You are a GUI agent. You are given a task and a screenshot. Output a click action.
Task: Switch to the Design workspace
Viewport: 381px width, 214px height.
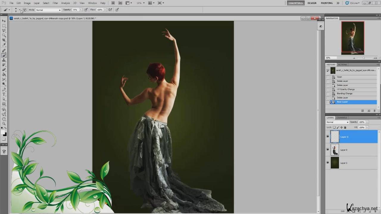pyautogui.click(x=312, y=3)
